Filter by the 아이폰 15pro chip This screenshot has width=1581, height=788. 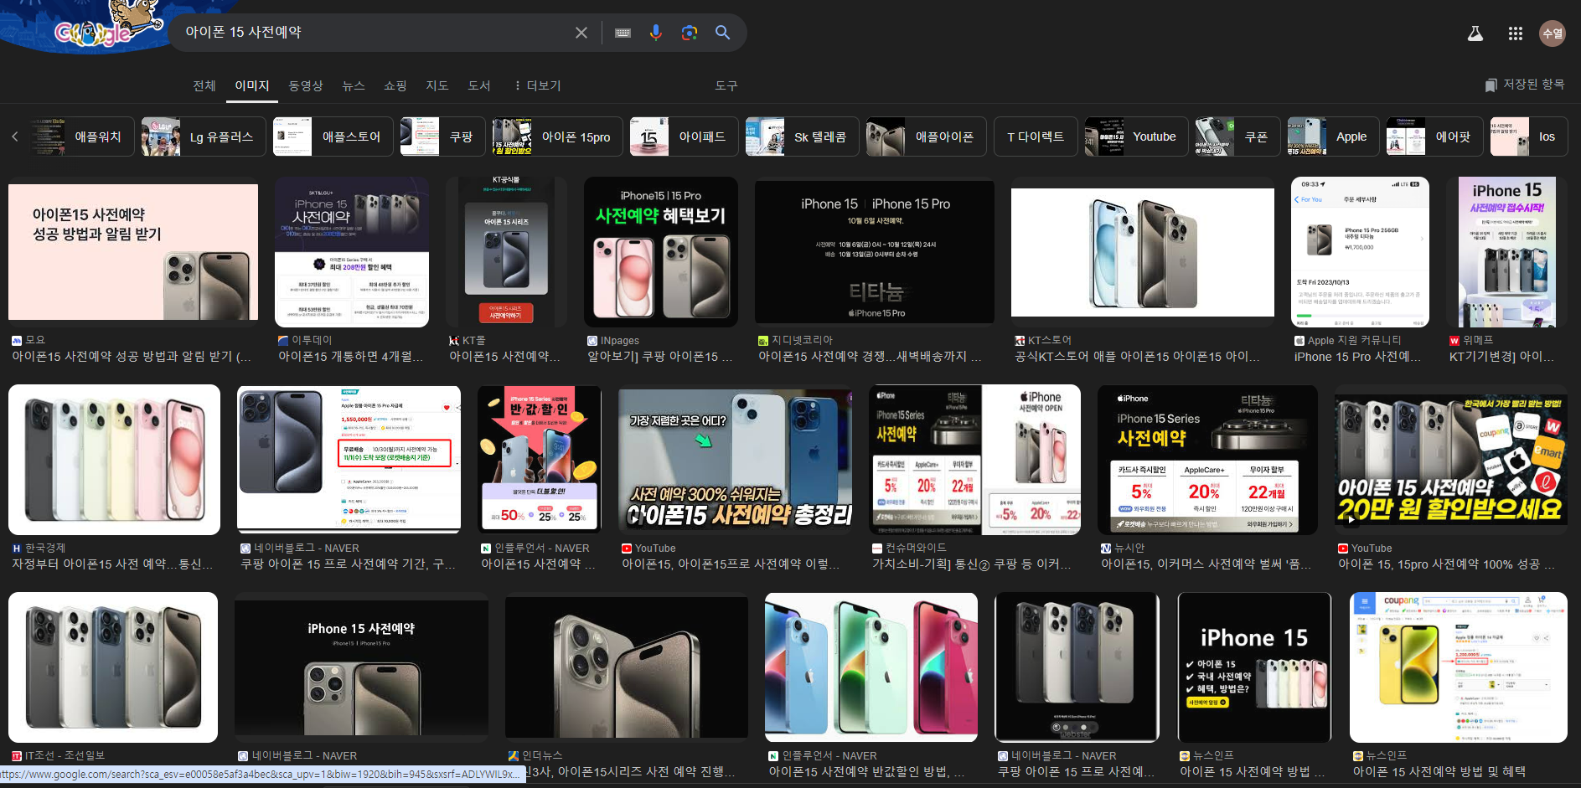(x=557, y=136)
